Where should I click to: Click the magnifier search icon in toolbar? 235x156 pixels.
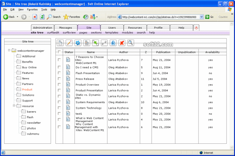(x=130, y=43)
